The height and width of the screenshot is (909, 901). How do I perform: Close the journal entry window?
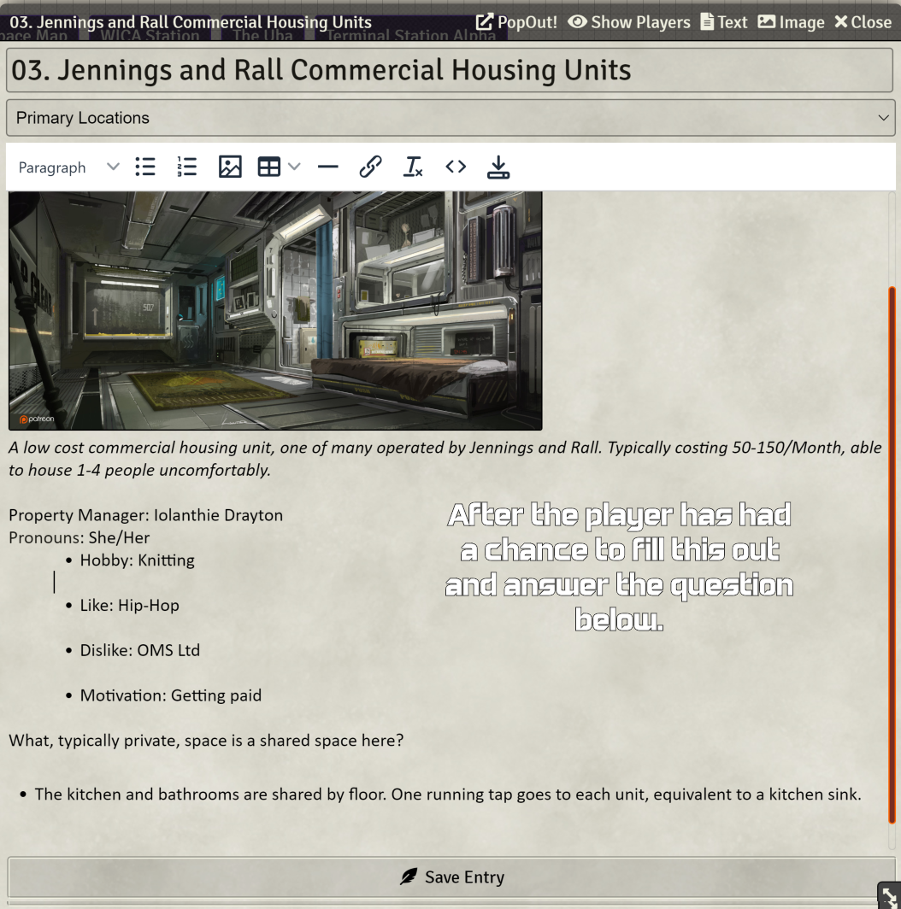(863, 22)
